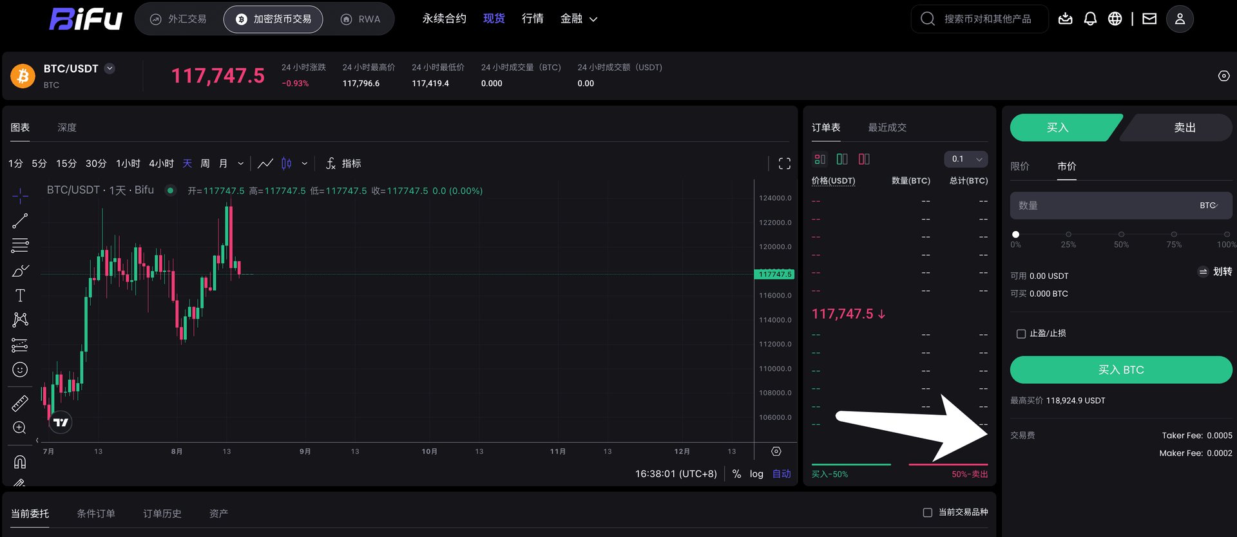Image resolution: width=1237 pixels, height=537 pixels.
Task: Open the download app icon
Action: point(1066,19)
